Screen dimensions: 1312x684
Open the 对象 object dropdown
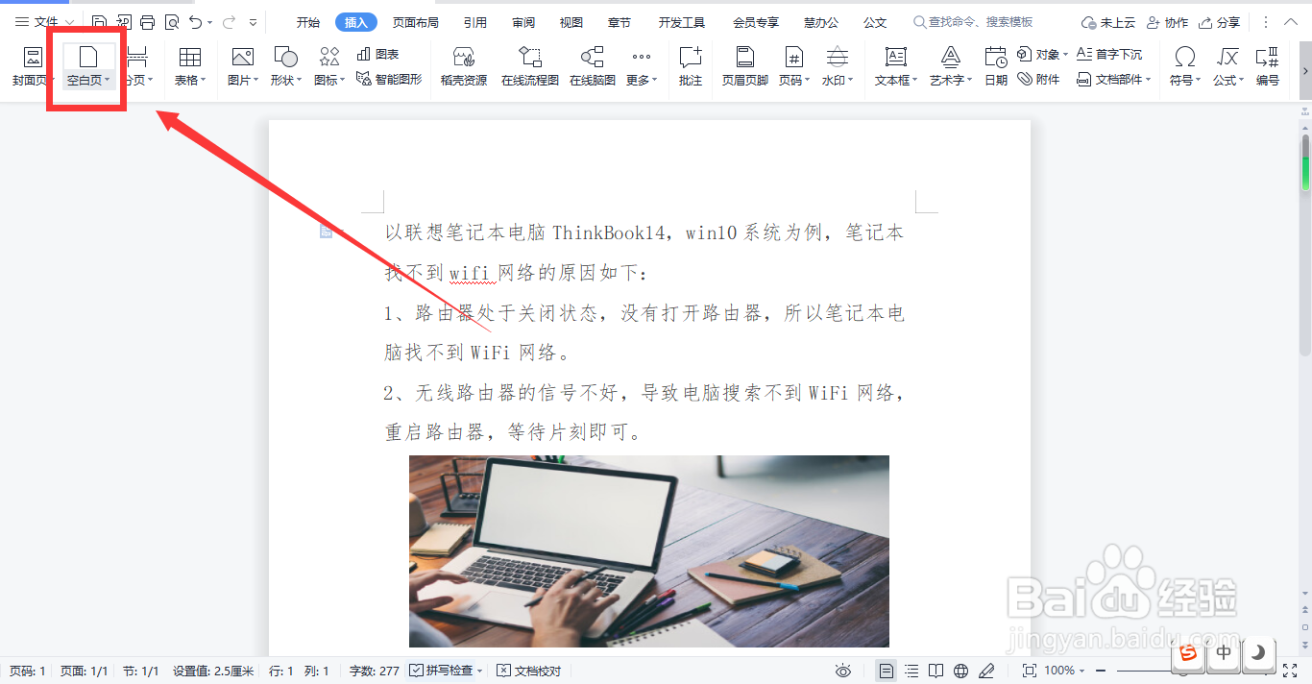pyautogui.click(x=1066, y=55)
